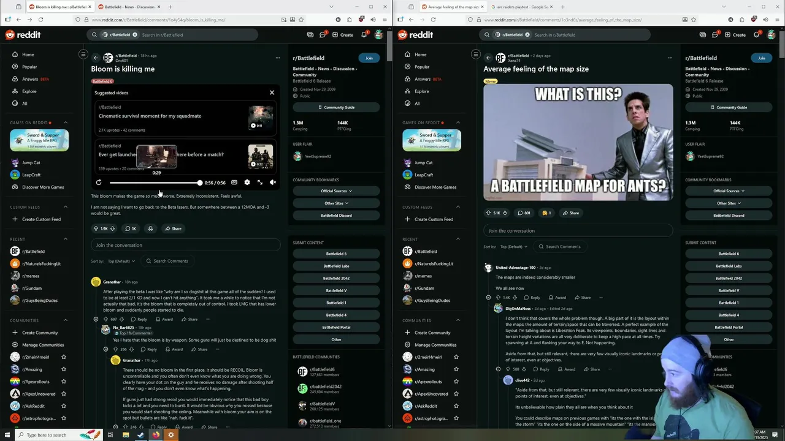The image size is (785, 441).
Task: Collapse Communities section in right window
Action: 458,320
